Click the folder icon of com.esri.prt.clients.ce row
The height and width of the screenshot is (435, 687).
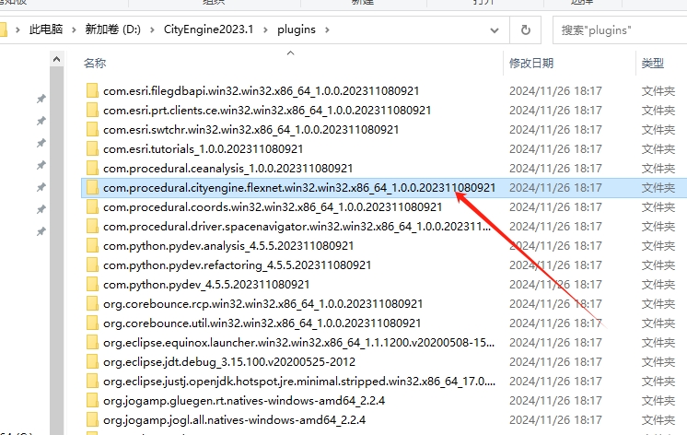coord(92,110)
